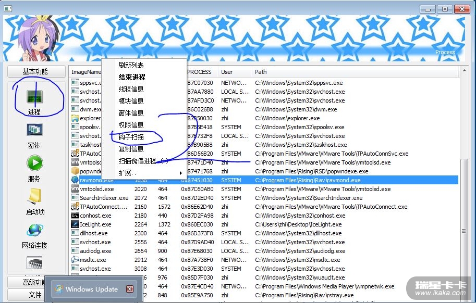Click address 0x87C60AB0 cell

(x=197, y=189)
